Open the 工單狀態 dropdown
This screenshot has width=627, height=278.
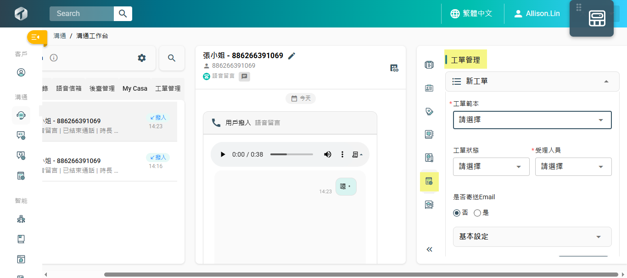point(491,167)
